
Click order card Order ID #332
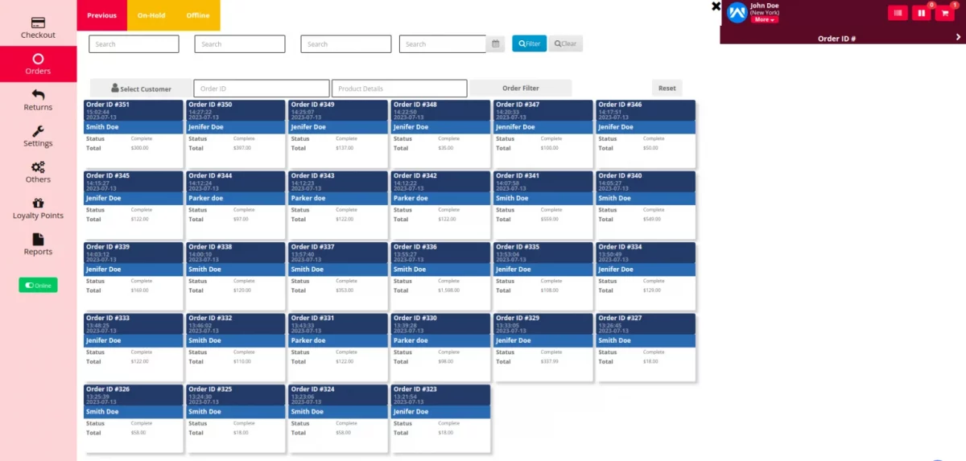(236, 347)
